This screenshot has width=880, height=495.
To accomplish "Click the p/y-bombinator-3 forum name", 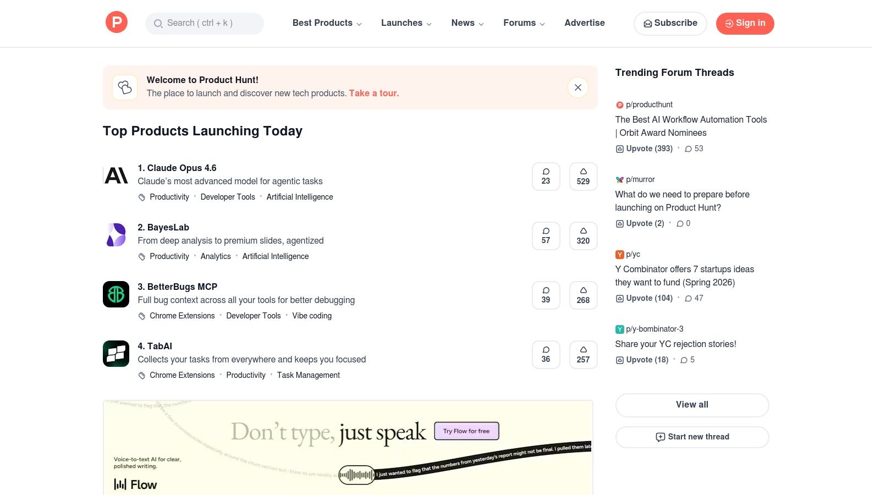I will [654, 329].
